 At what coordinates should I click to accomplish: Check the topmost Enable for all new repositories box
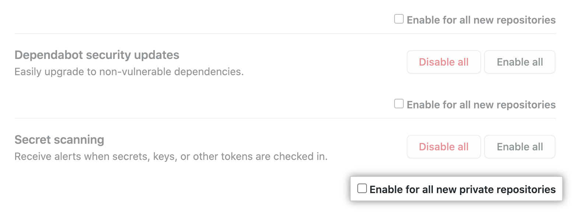399,19
